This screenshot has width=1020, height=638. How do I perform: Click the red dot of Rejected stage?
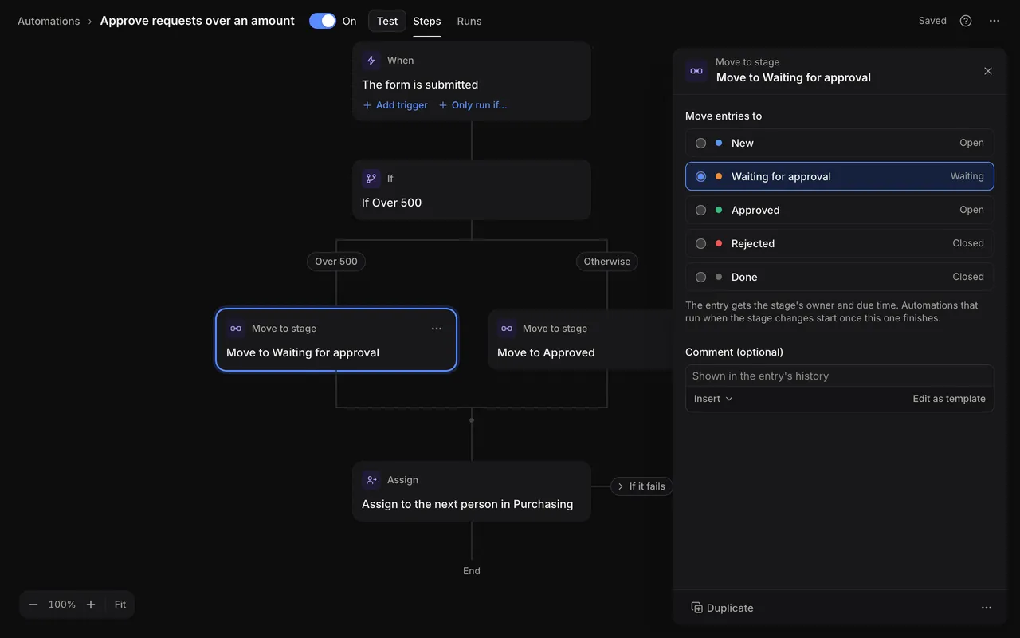719,244
